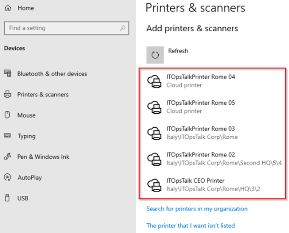289x233 pixels.
Task: Click the Home house icon
Action: point(8,8)
